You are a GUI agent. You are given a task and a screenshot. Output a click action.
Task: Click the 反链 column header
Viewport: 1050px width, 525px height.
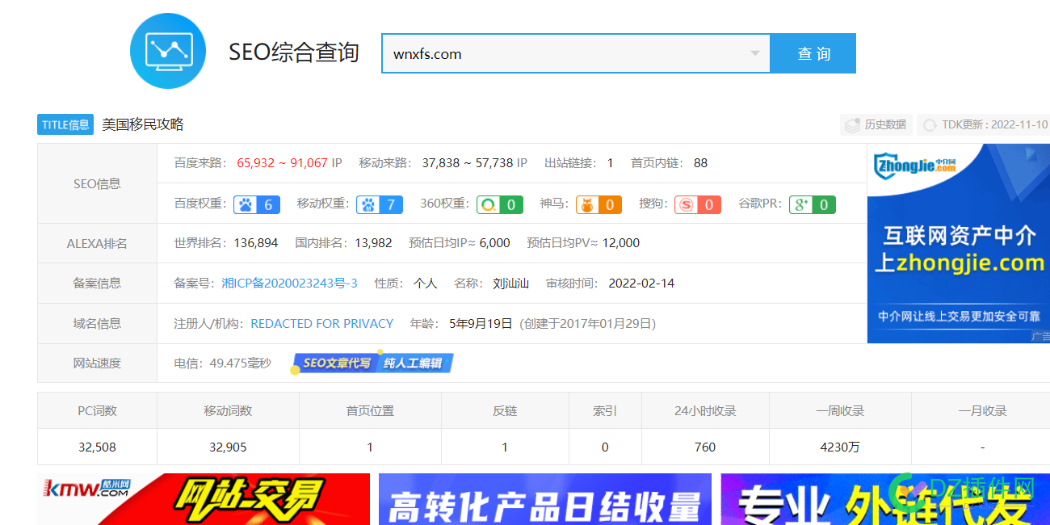point(505,411)
